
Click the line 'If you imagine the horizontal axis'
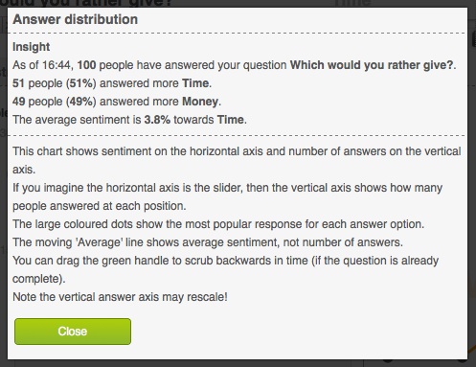227,188
